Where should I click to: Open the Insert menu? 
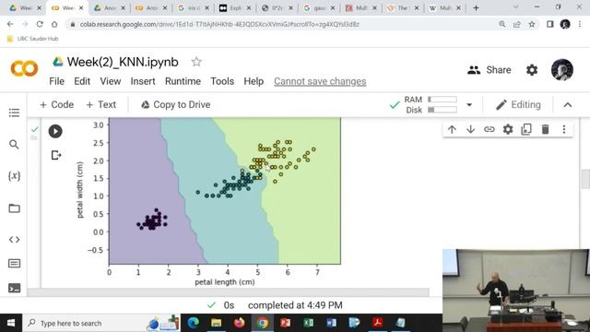143,81
